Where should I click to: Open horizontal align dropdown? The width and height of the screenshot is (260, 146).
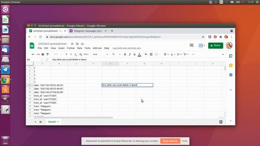[166, 54]
